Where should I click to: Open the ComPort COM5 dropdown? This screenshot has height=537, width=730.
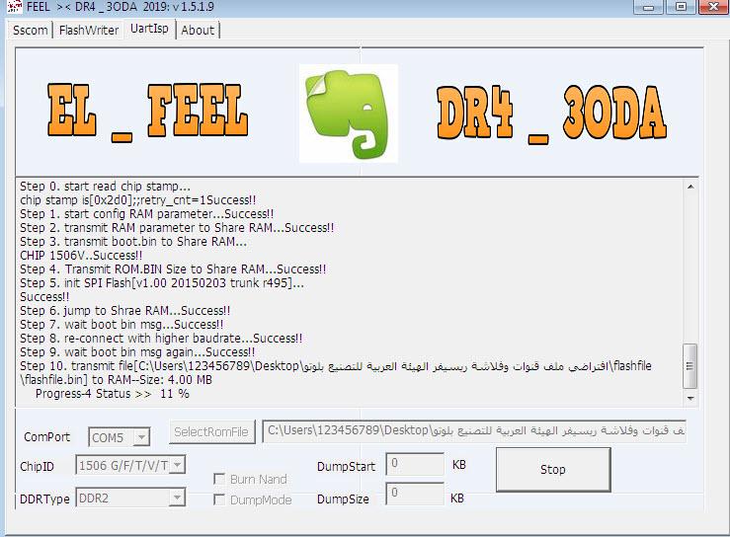(x=141, y=437)
